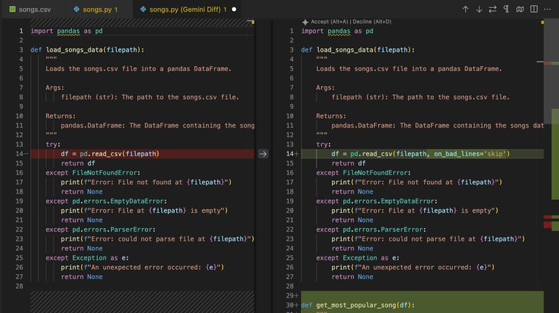Go to next change with down arrow
Screen dimensions: 559x313
point(479,9)
